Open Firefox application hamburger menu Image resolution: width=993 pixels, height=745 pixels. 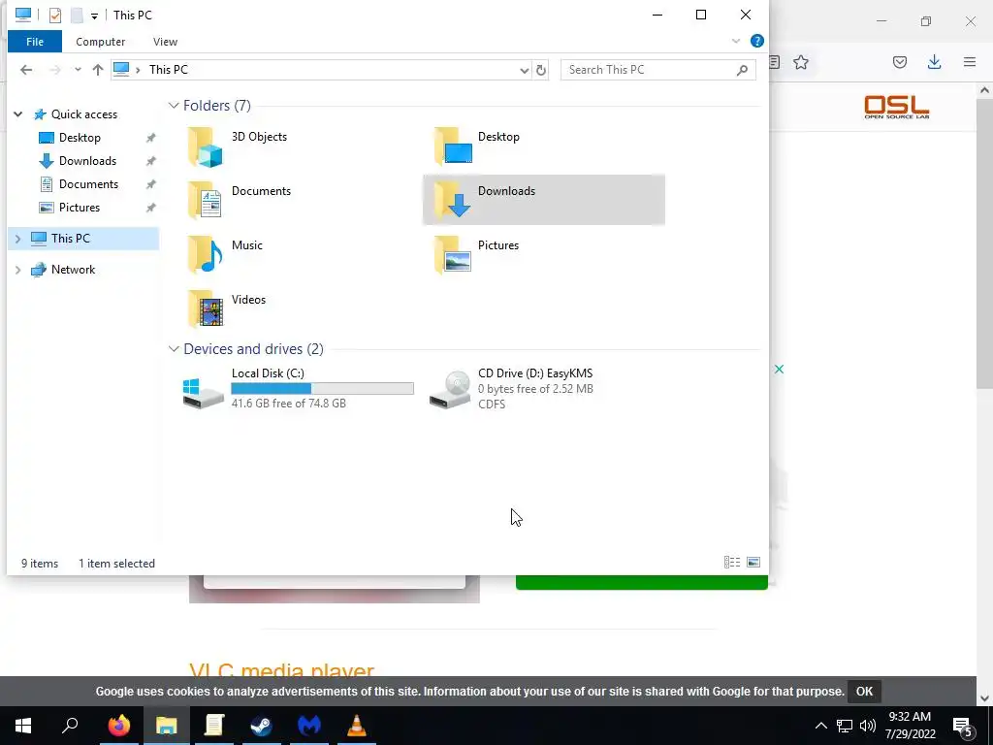[970, 62]
